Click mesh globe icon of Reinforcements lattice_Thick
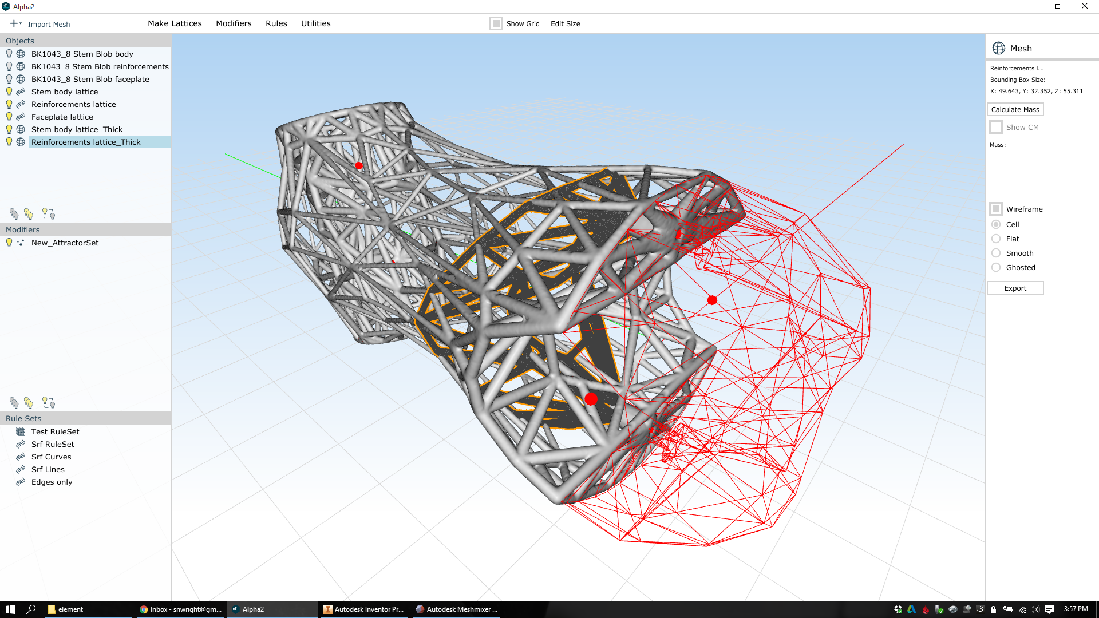The width and height of the screenshot is (1099, 618). [x=21, y=142]
